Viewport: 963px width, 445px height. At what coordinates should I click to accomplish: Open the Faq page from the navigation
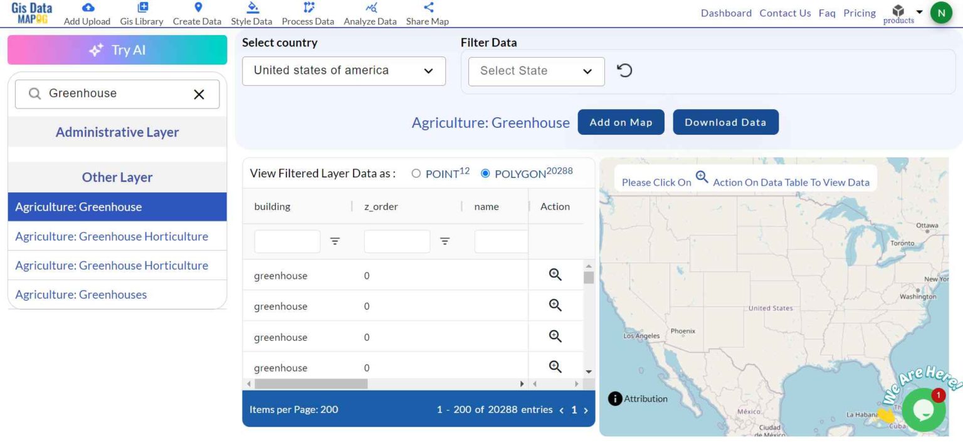click(x=826, y=13)
